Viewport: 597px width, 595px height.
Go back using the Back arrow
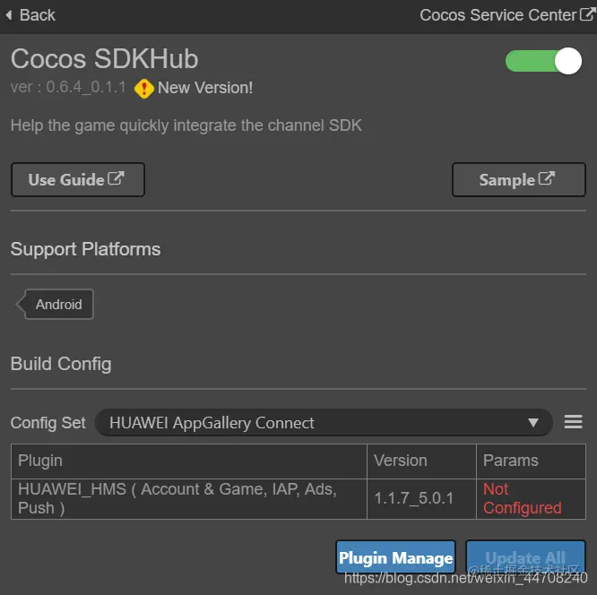click(30, 15)
